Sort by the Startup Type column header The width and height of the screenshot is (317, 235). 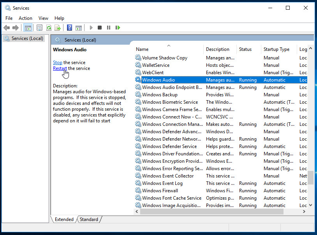click(279, 49)
